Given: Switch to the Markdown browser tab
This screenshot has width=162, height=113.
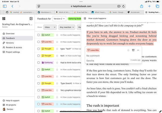Looking at the screenshot, I should (45, 12).
